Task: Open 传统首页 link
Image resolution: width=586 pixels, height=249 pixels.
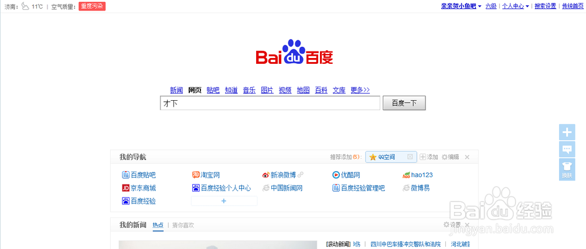Action: 573,6
